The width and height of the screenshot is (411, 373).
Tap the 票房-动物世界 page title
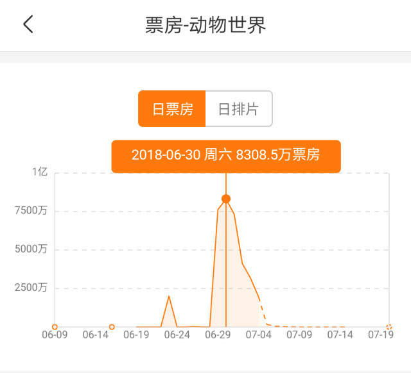(205, 25)
